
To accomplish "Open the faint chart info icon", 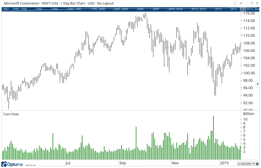I will [246, 3].
